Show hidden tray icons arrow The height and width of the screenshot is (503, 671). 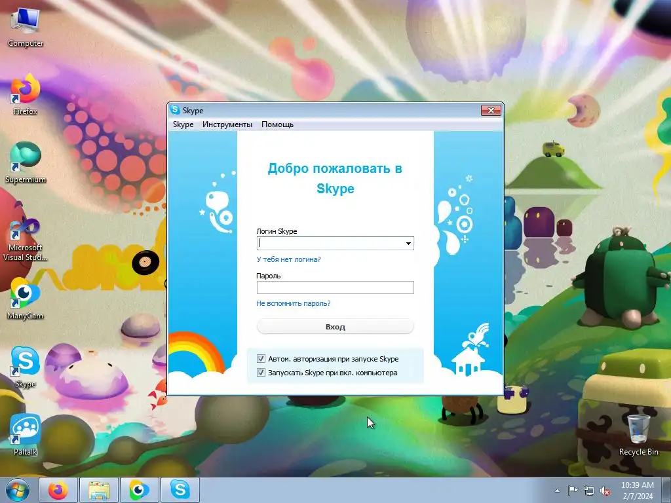pos(557,491)
